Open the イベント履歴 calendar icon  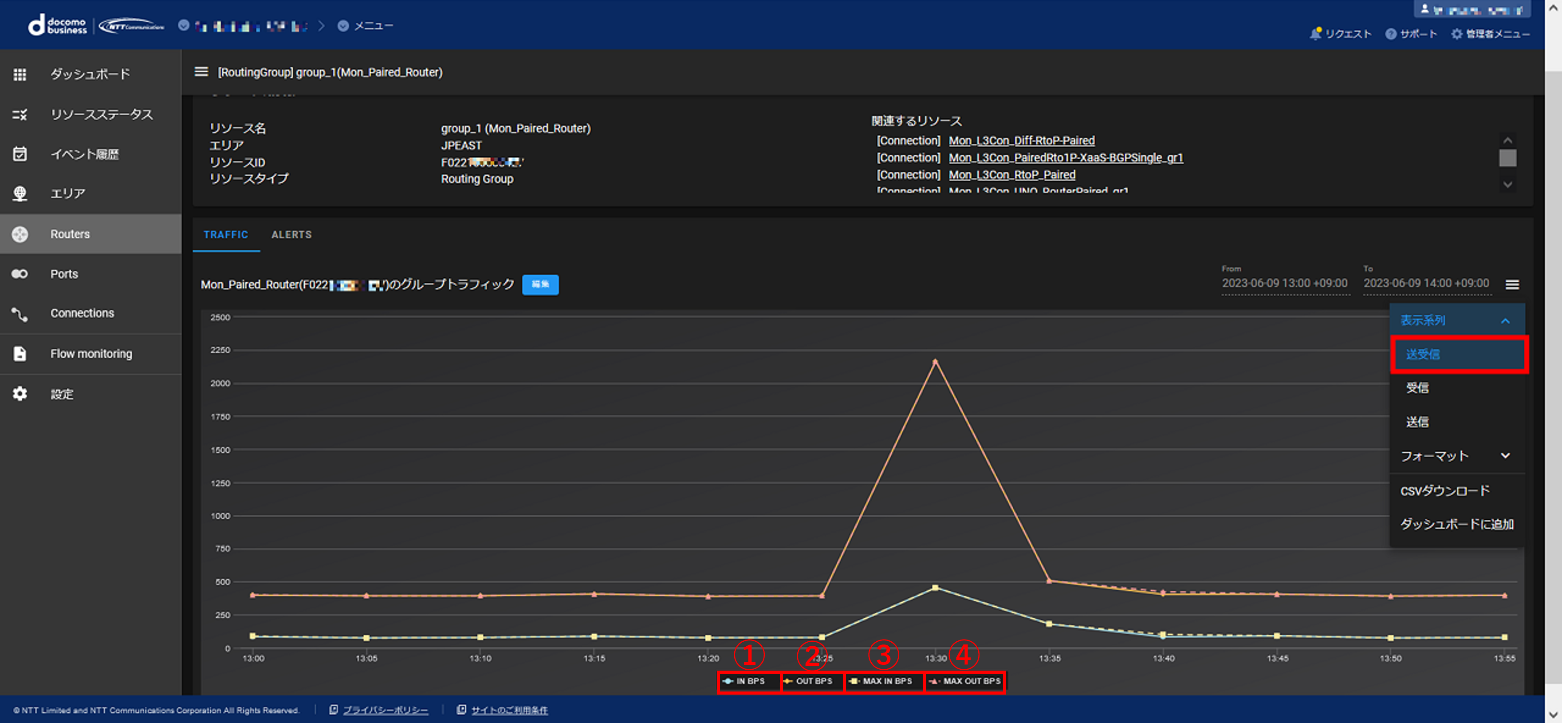point(20,154)
